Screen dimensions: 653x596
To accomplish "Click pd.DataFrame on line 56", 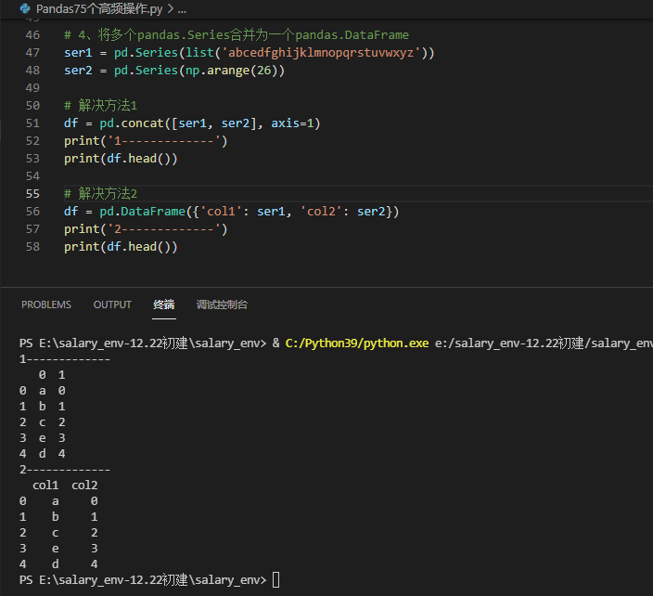I will click(x=143, y=212).
